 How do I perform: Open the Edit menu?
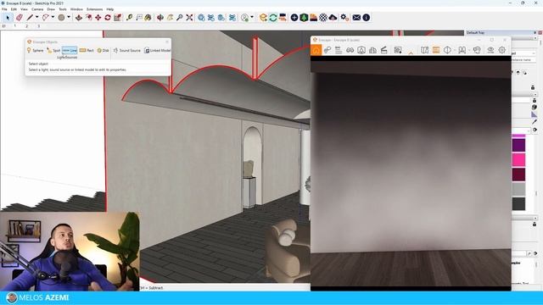(14, 9)
